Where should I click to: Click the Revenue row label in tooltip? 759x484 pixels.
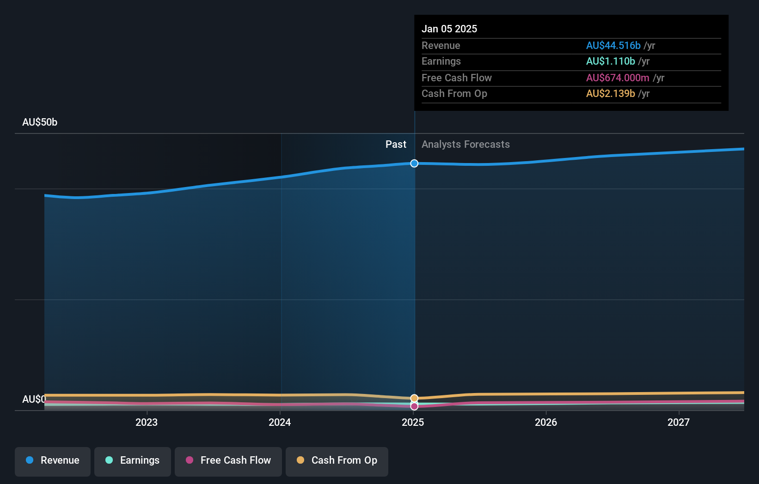pyautogui.click(x=441, y=46)
